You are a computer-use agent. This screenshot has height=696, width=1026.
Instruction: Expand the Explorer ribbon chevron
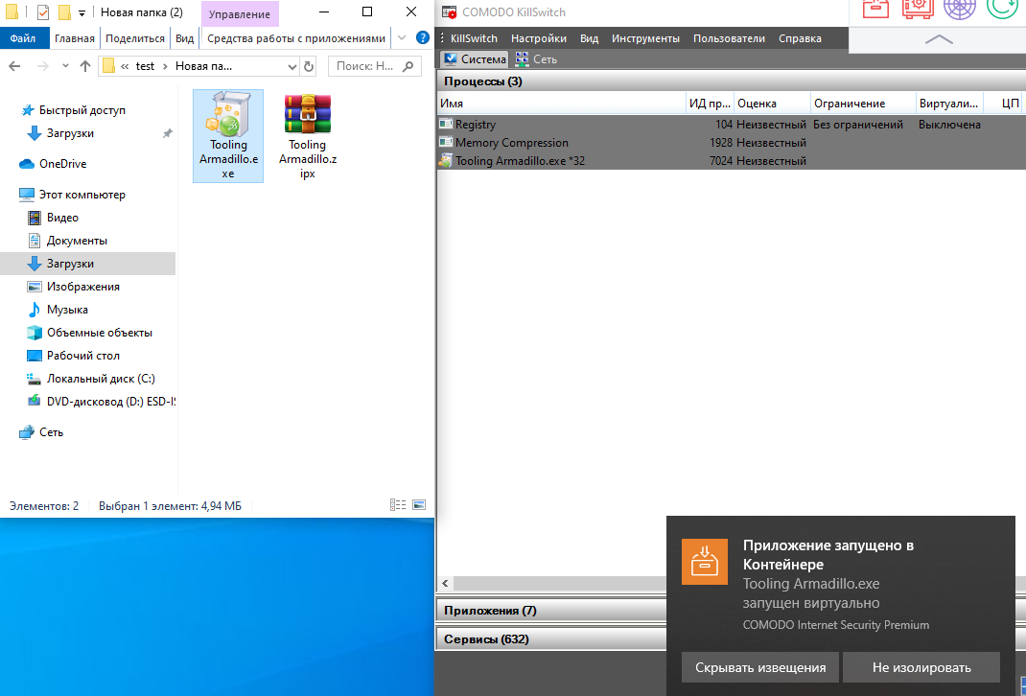click(x=402, y=38)
